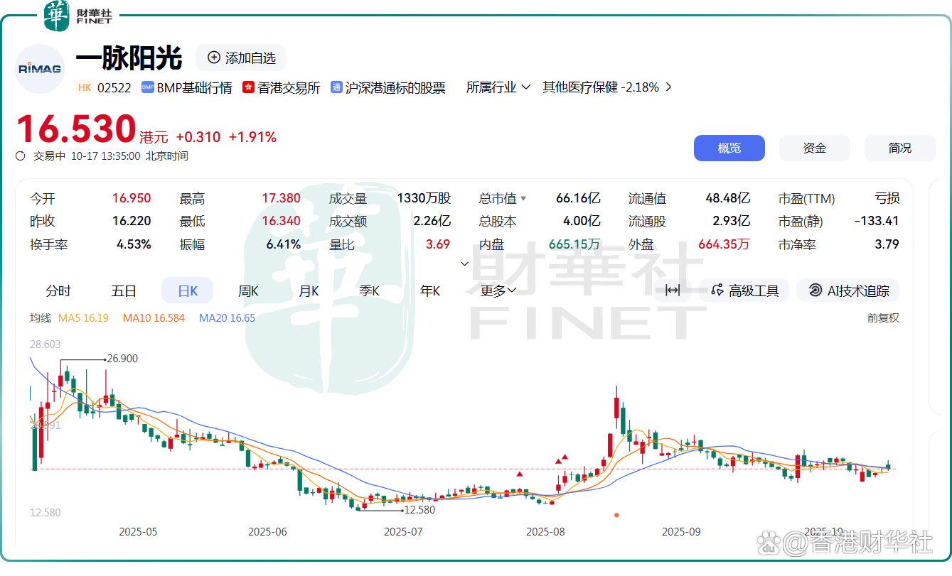Open 高级工具 advanced tools
Screen dimensions: 952x576
tap(746, 290)
